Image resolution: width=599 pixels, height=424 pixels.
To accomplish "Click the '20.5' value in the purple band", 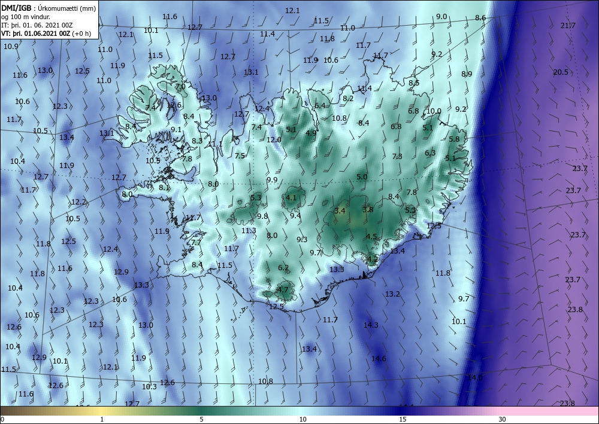I will (x=561, y=72).
